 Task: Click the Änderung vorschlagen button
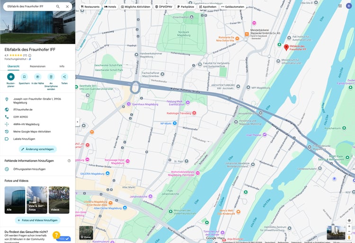[x=37, y=149]
